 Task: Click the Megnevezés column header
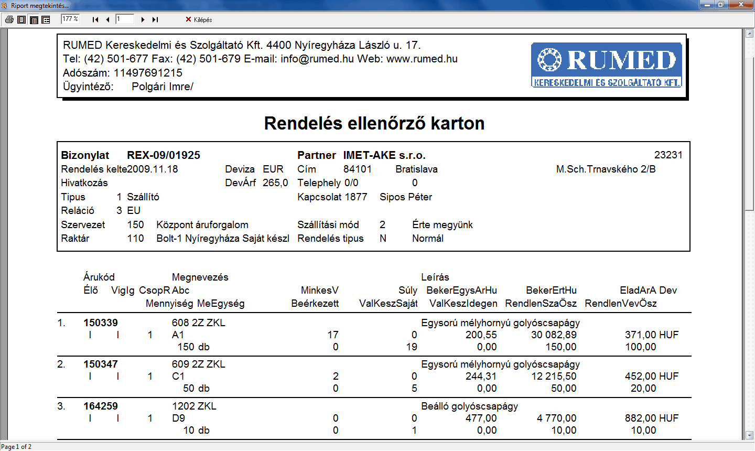click(200, 277)
